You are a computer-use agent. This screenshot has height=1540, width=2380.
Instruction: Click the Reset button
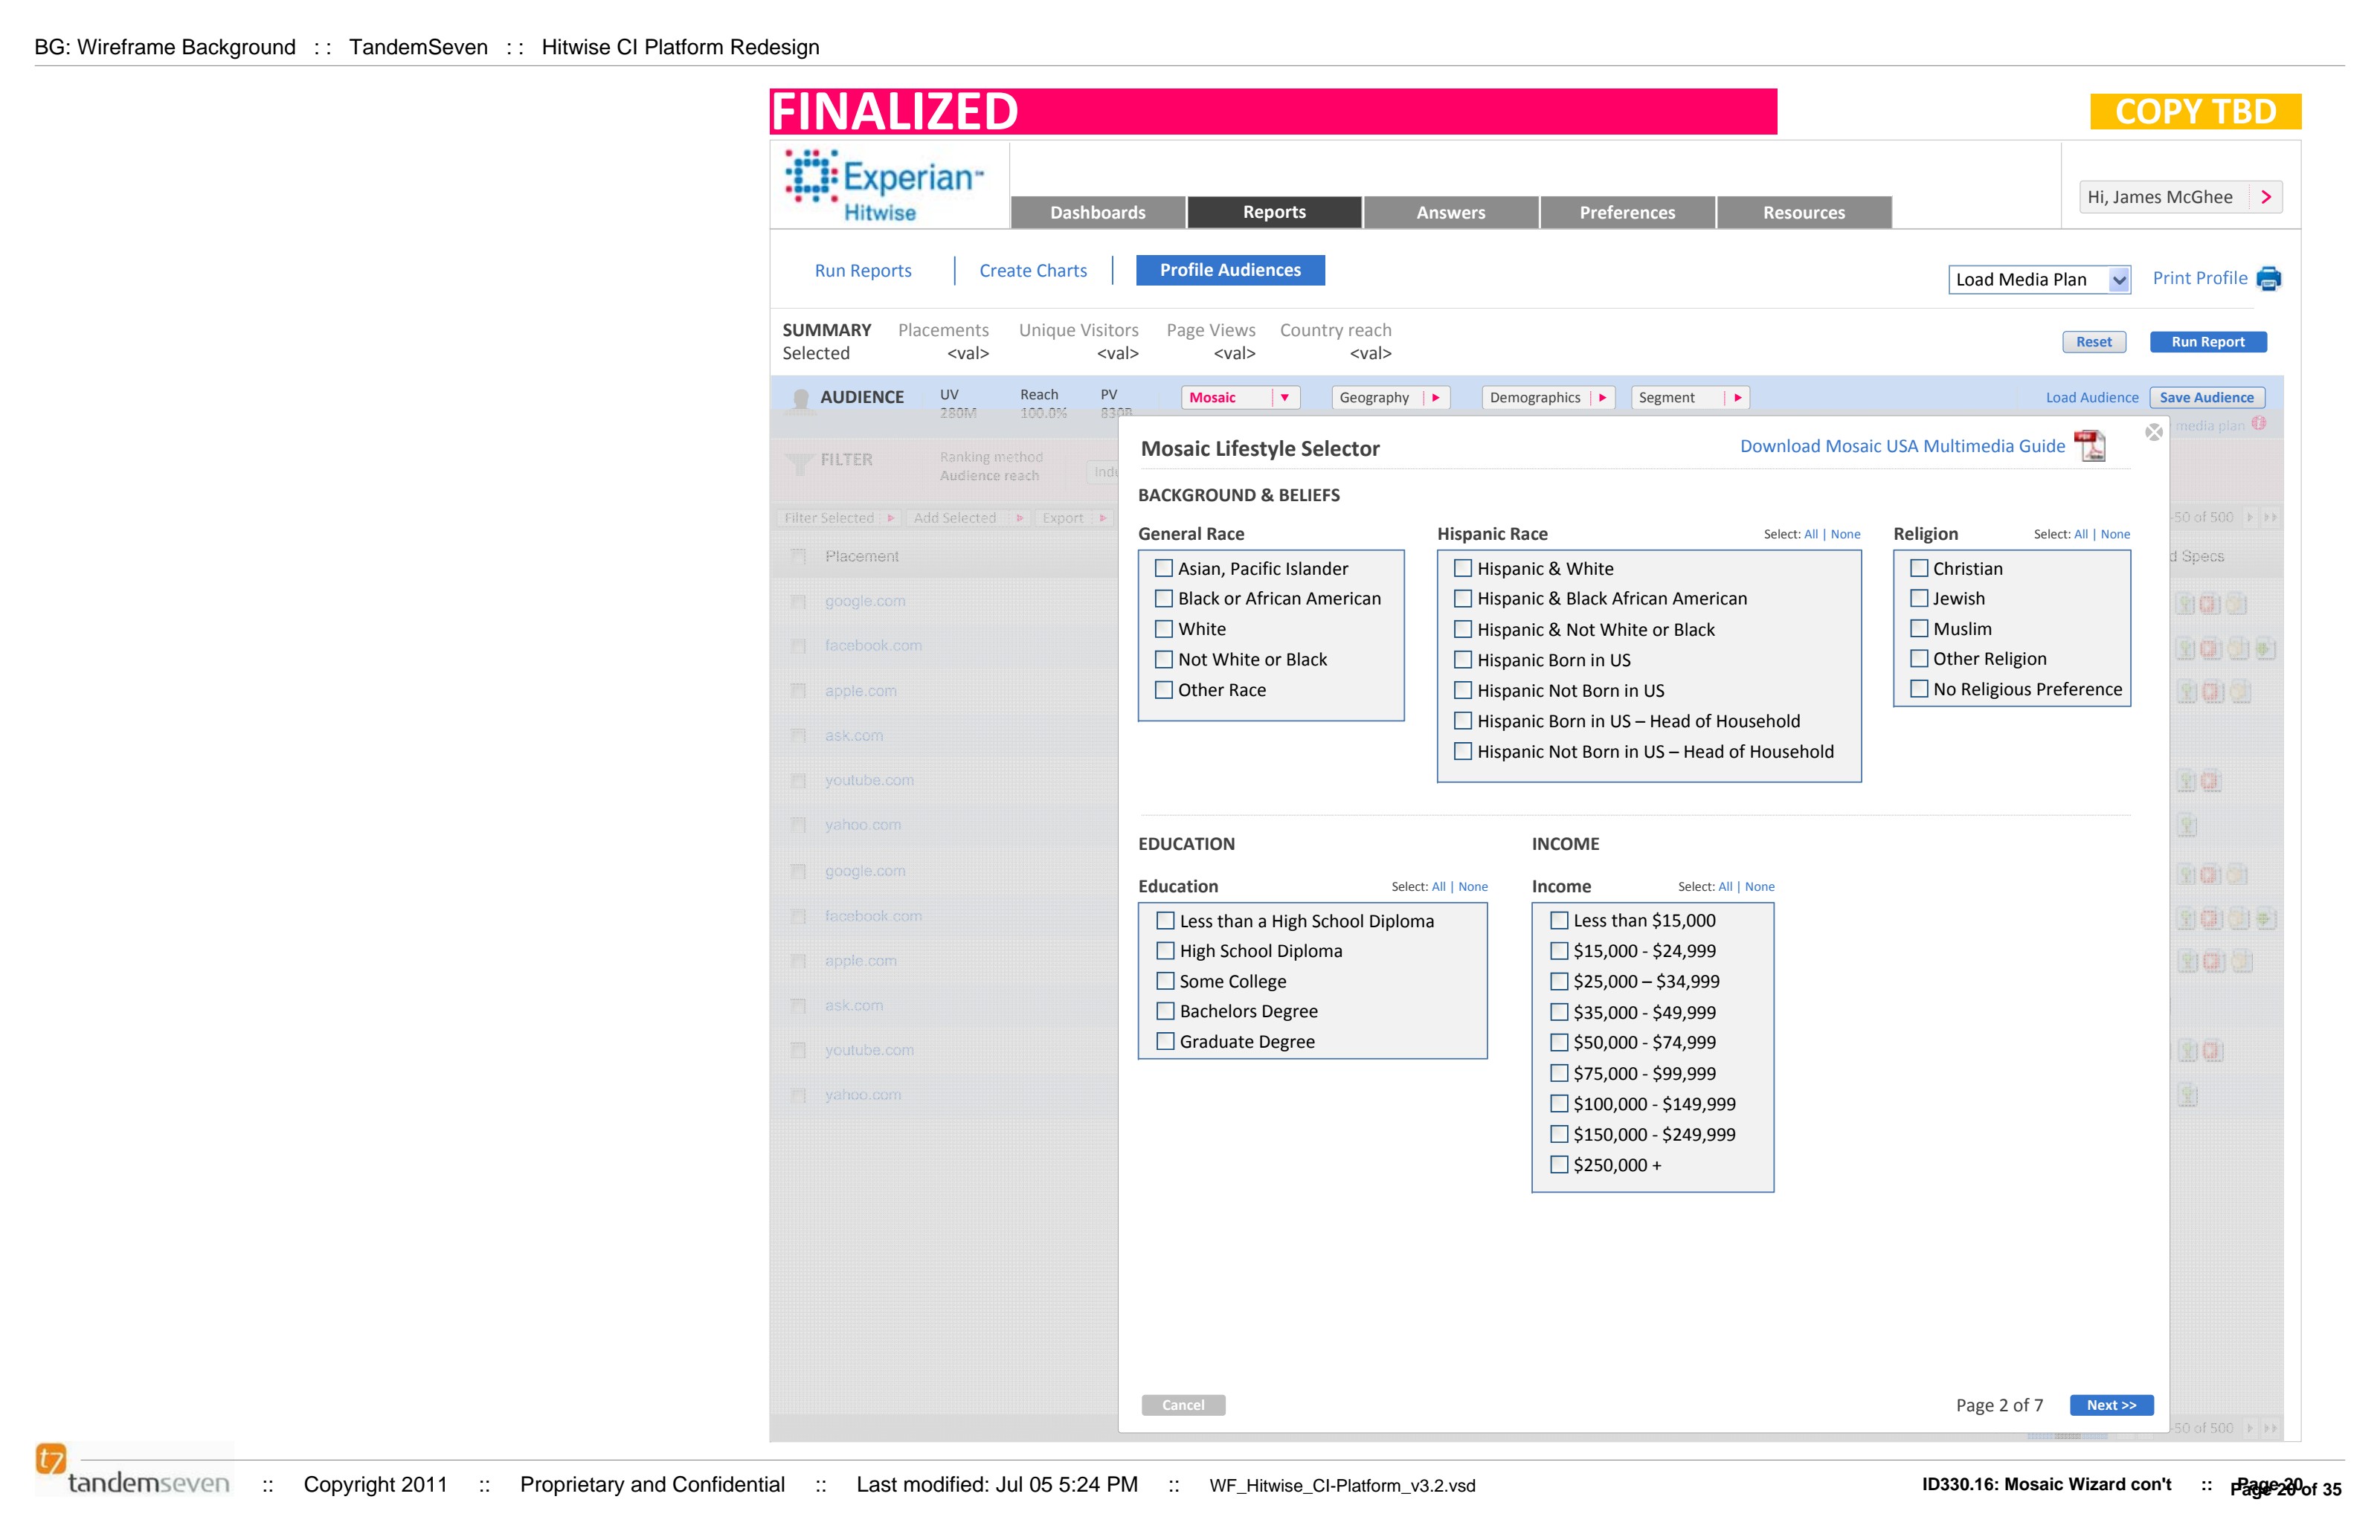point(2094,342)
